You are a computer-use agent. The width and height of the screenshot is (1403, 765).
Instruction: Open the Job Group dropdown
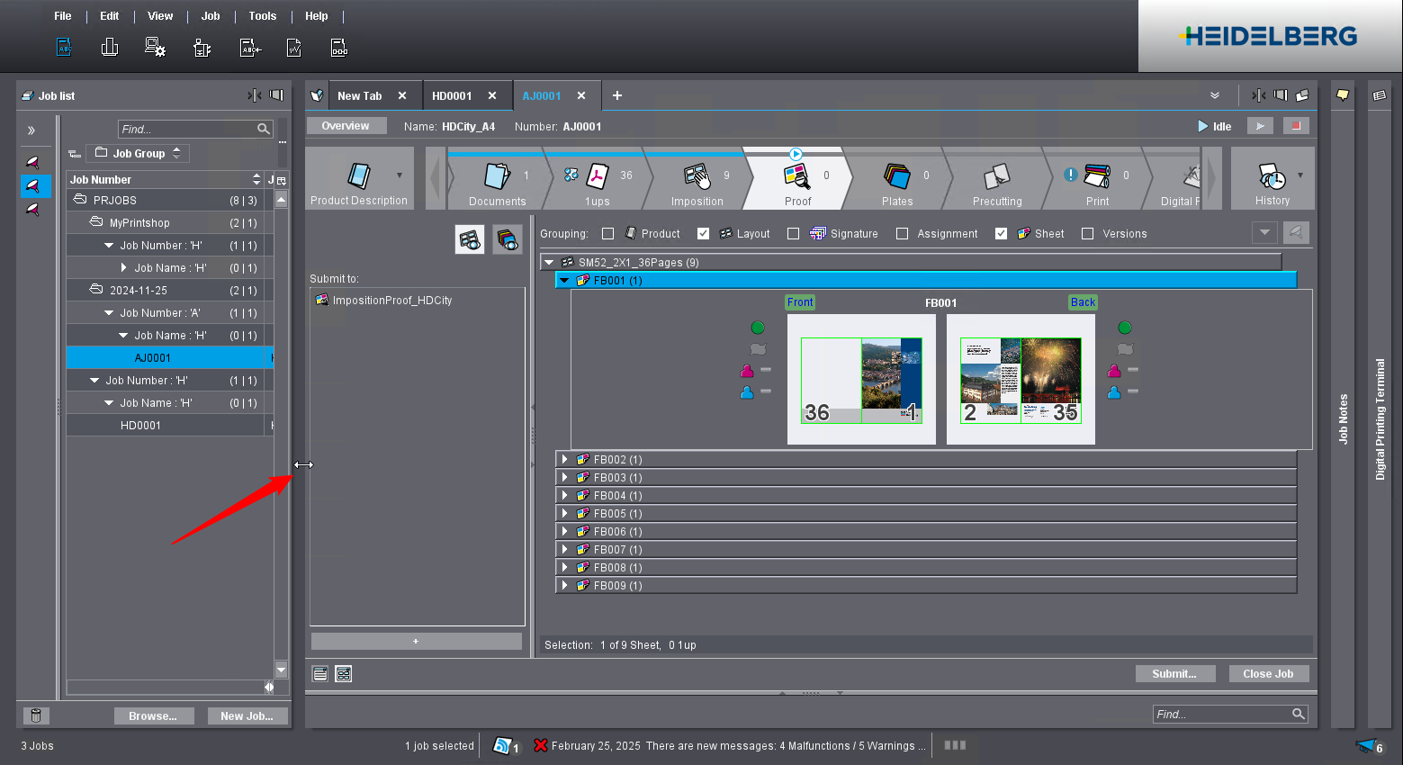click(139, 154)
